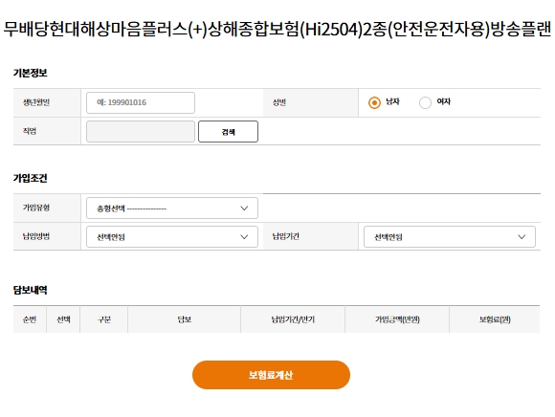Screen dimensions: 555x417
Task: Click the 생년월일 birthdate input field
Action: 141,103
